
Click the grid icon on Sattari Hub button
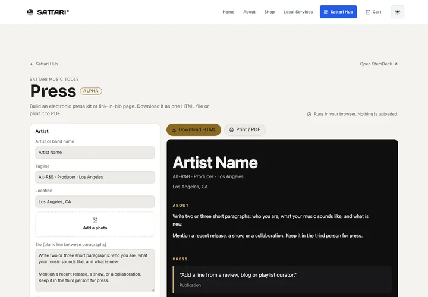click(x=326, y=12)
